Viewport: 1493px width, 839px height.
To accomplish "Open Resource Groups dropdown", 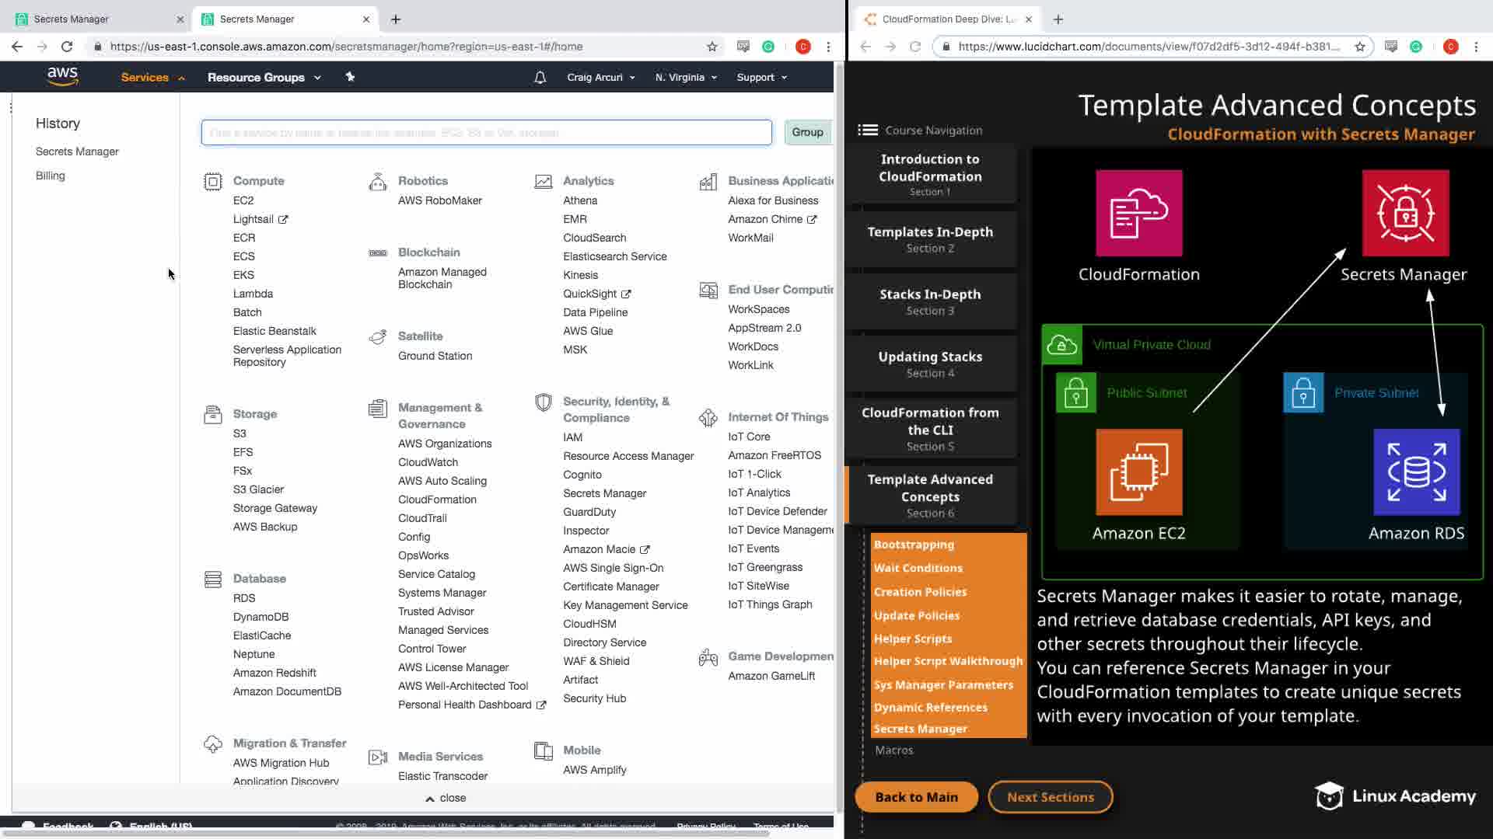I will coord(264,78).
